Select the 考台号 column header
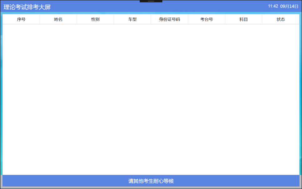302x189 pixels. pos(206,19)
